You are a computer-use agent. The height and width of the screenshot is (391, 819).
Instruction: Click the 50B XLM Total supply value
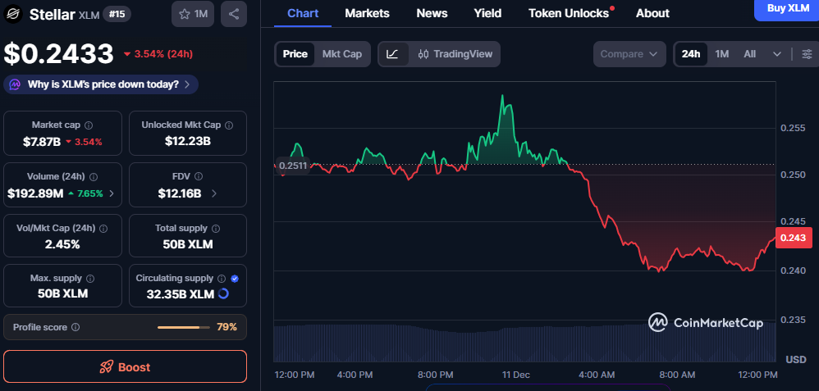(187, 243)
